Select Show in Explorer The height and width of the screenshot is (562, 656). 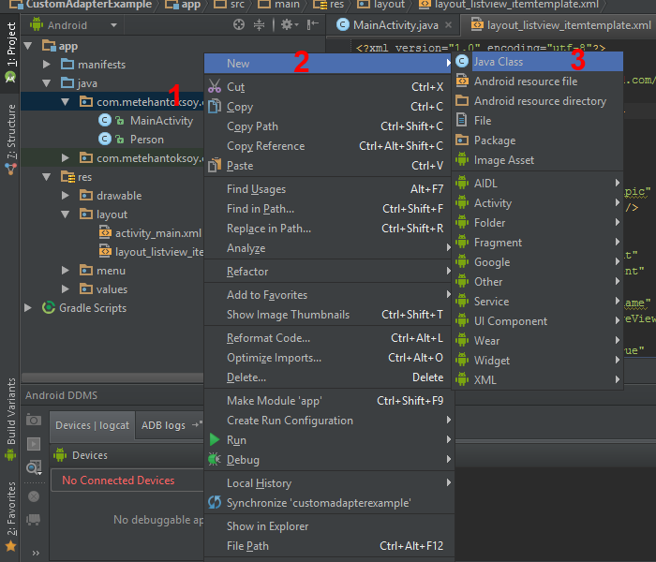(x=328, y=526)
